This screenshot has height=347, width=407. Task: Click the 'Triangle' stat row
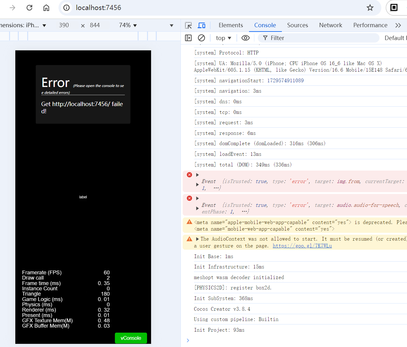[x=66, y=294]
